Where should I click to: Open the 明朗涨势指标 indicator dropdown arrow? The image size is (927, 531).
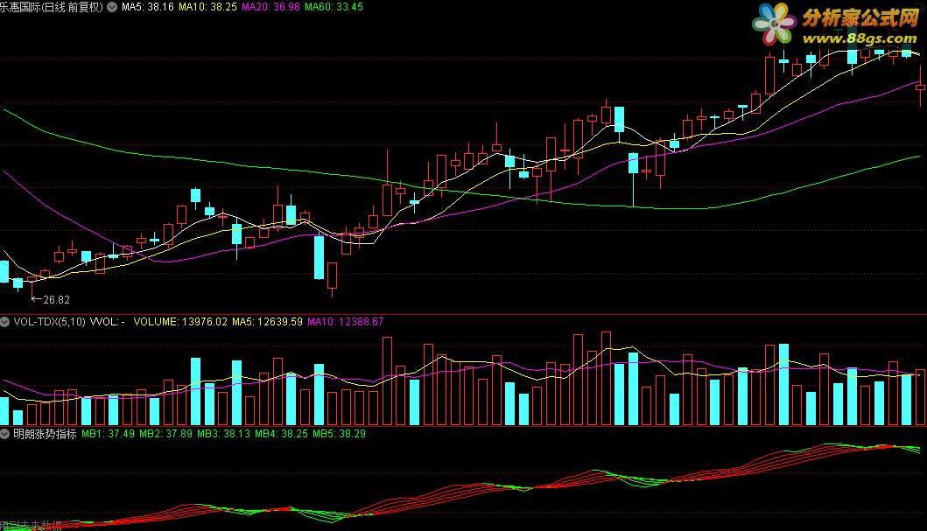click(x=4, y=434)
